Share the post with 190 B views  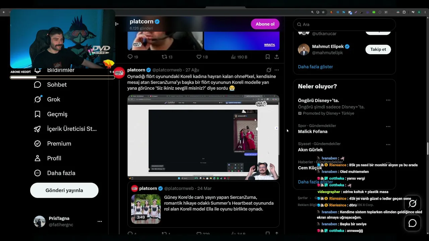tap(277, 57)
